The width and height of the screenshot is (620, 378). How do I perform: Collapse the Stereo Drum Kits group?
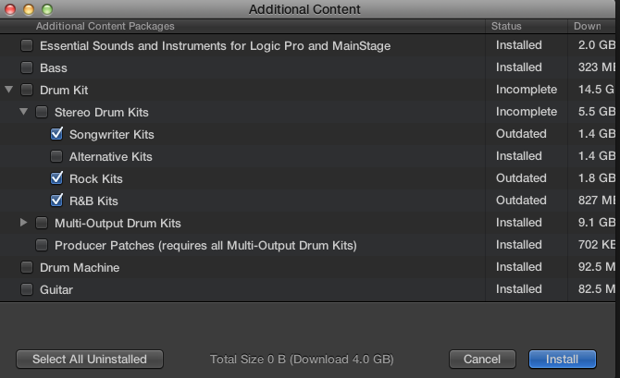pos(24,112)
